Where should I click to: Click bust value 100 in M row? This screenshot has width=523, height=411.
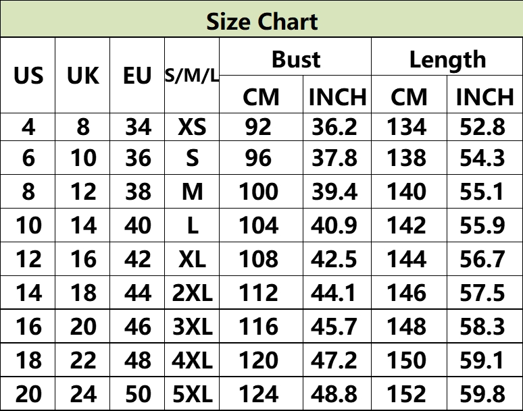261,192
